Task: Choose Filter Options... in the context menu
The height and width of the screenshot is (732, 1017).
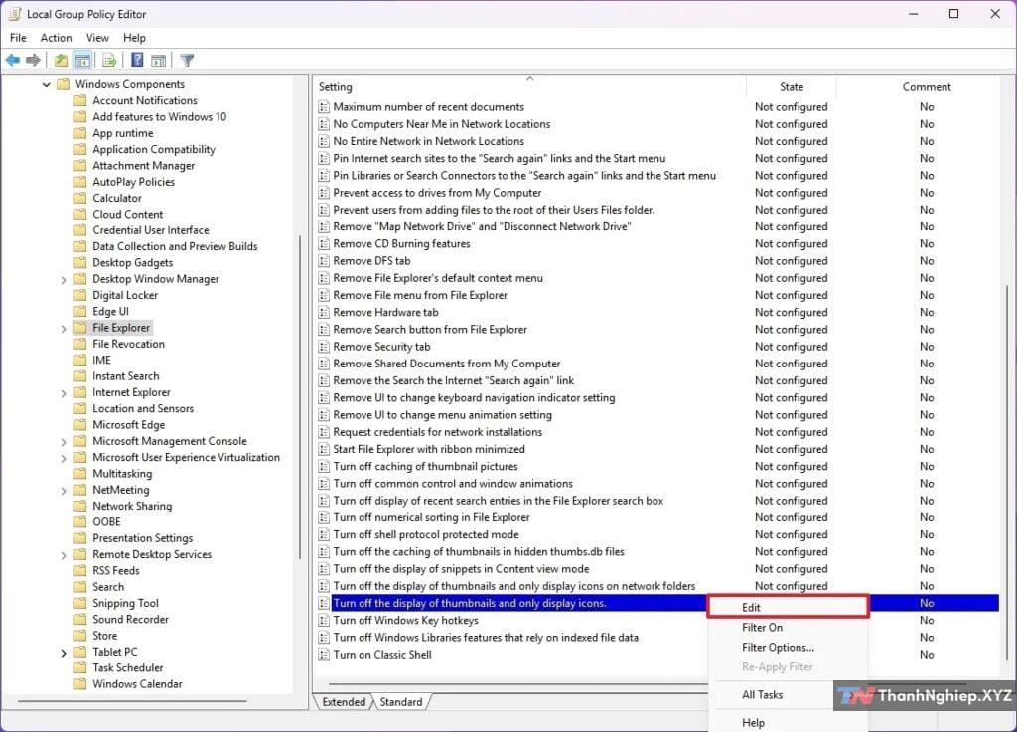Action: (x=788, y=647)
